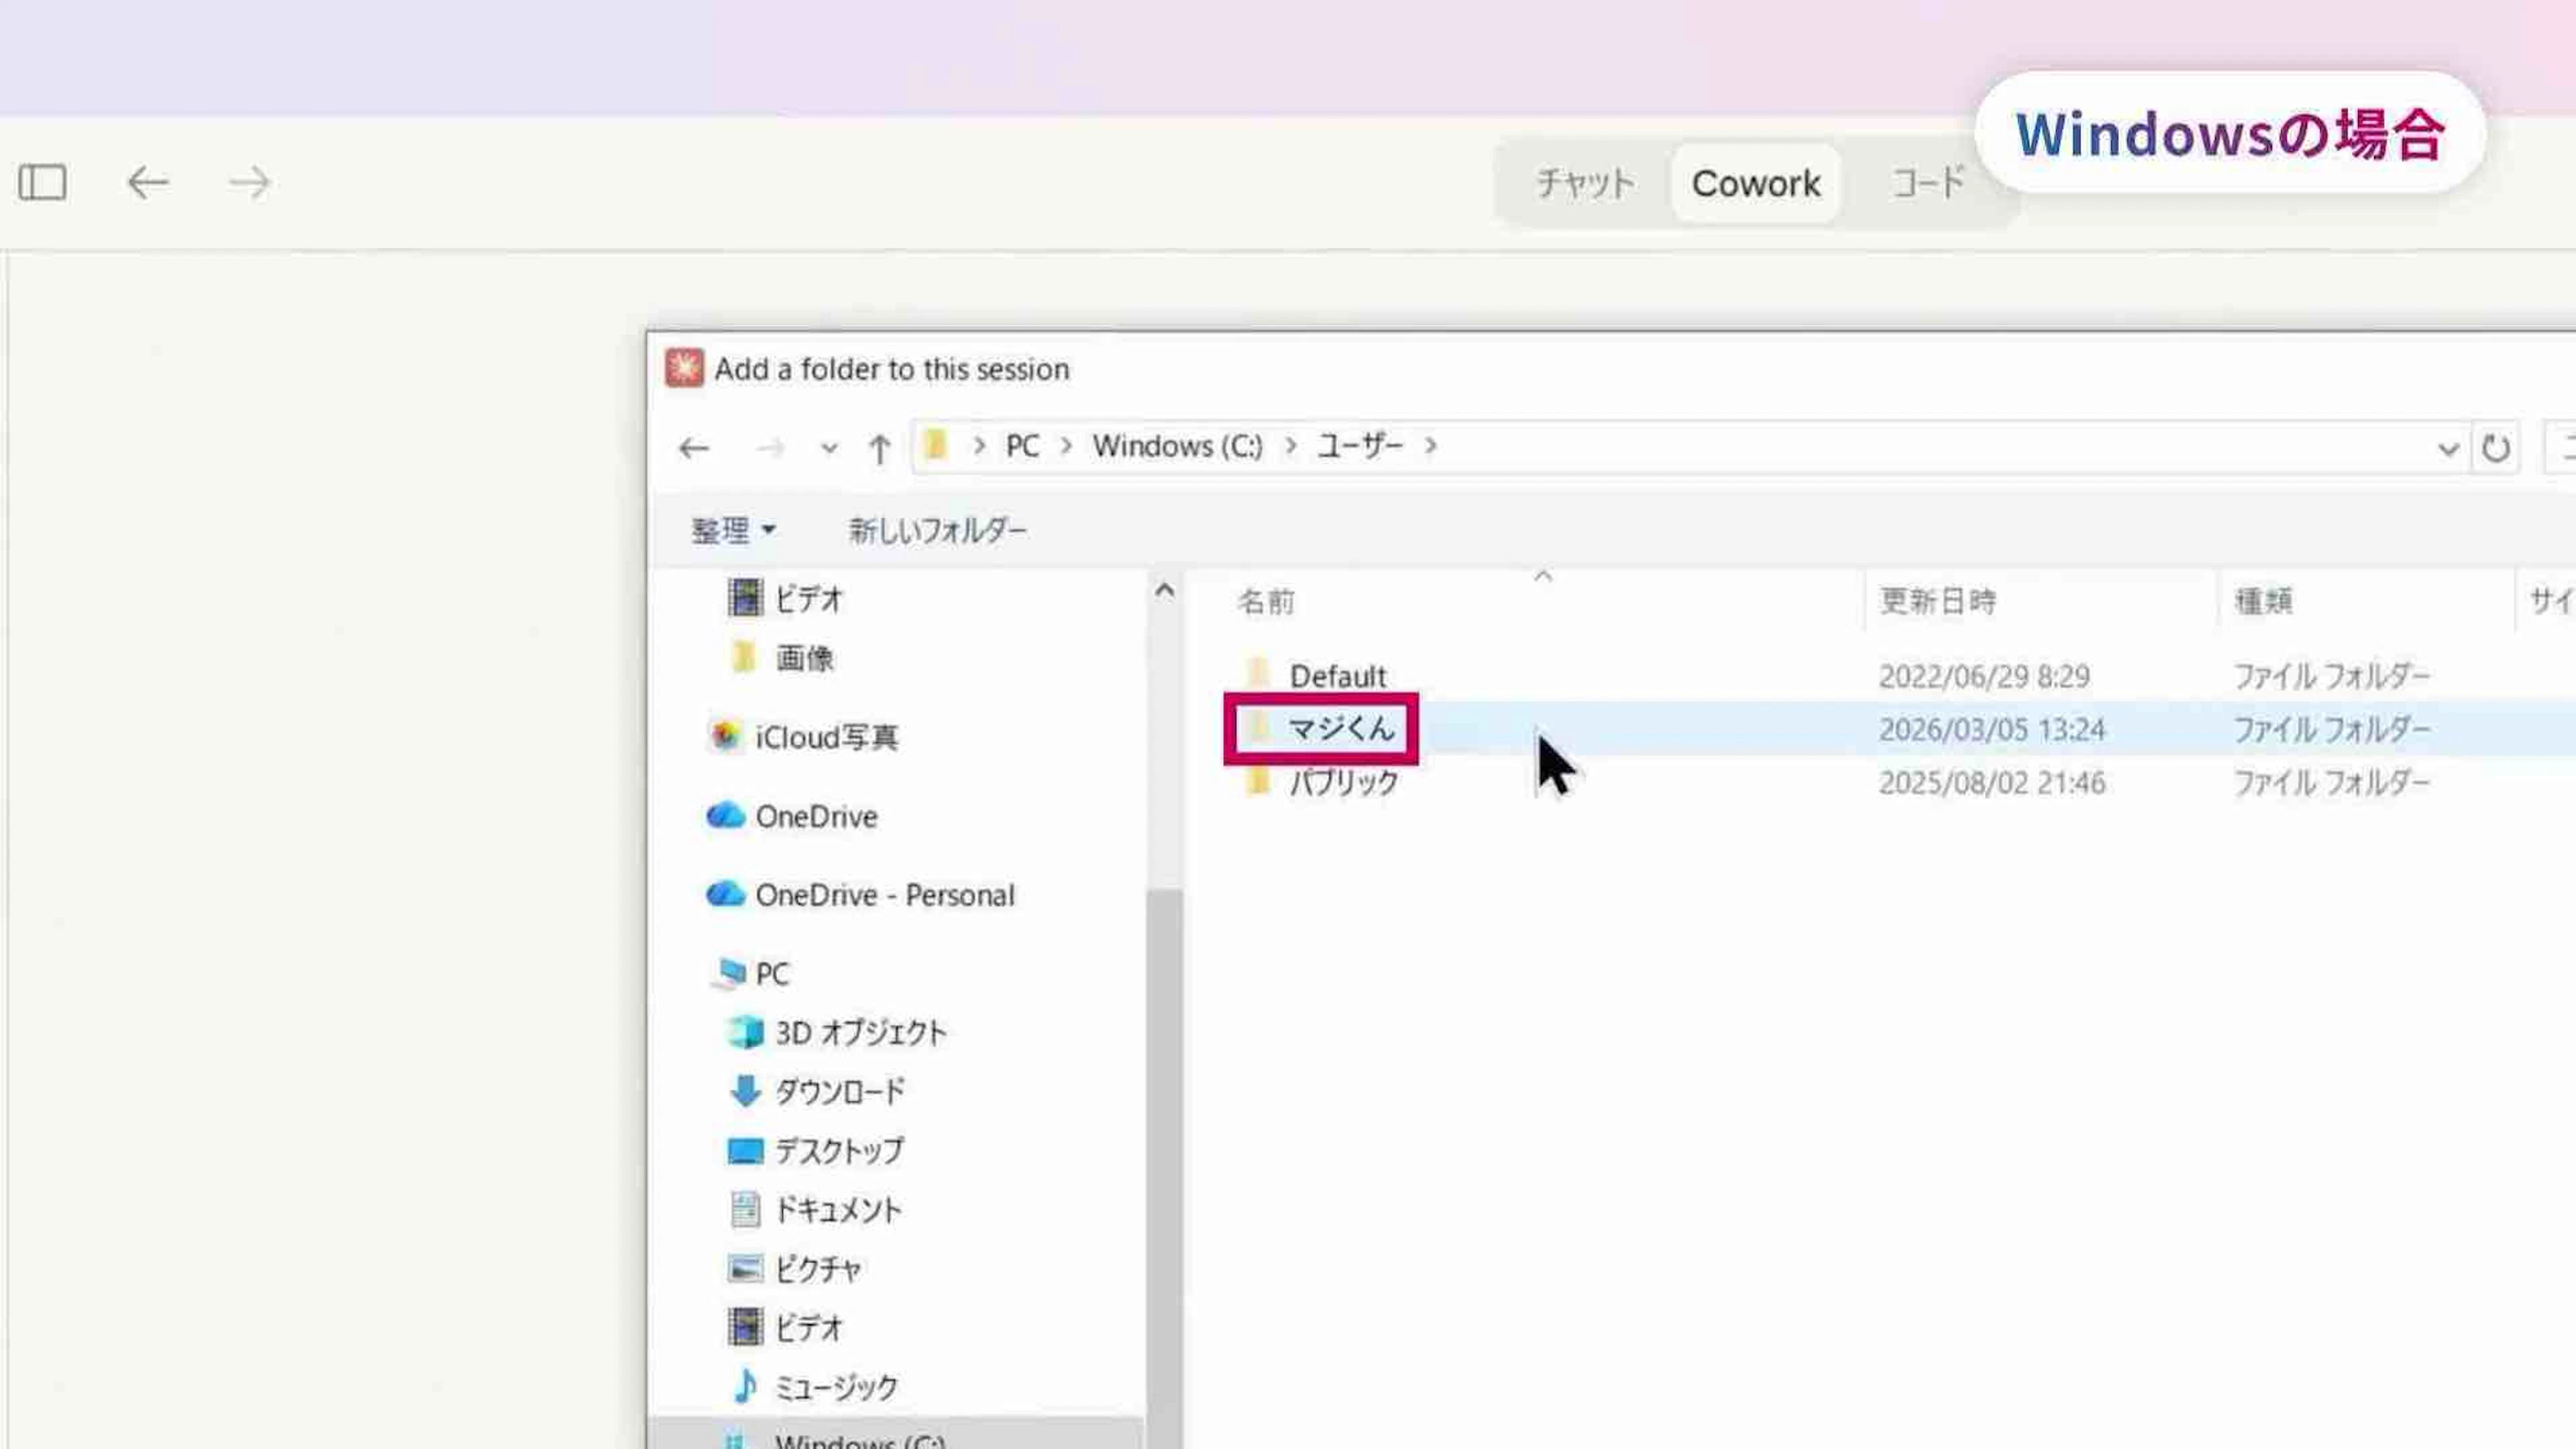This screenshot has height=1449, width=2576.
Task: Select the ダウンロード folder in sidebar
Action: pos(839,1091)
